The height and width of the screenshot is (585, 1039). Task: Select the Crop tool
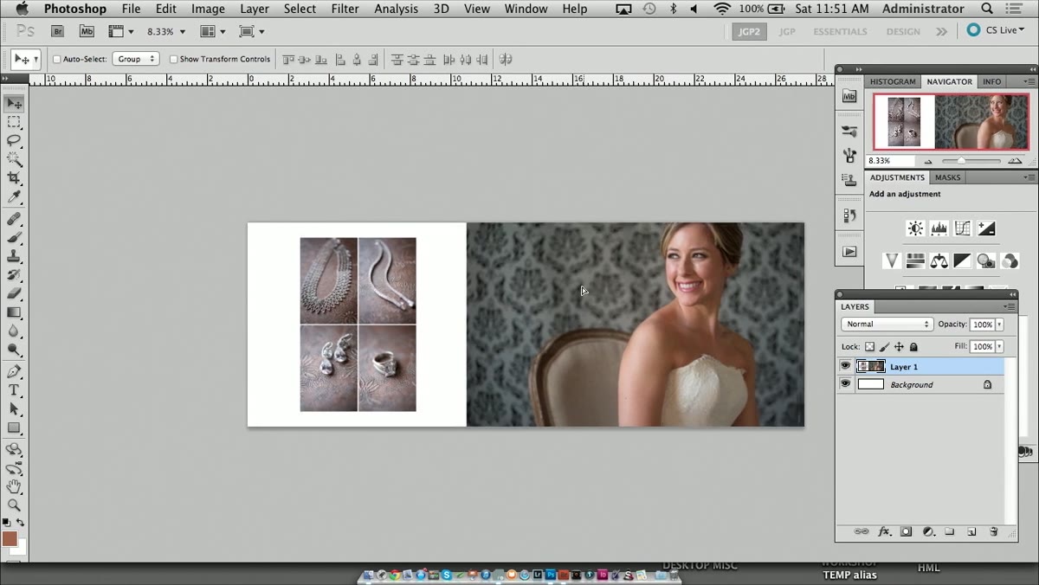click(14, 178)
